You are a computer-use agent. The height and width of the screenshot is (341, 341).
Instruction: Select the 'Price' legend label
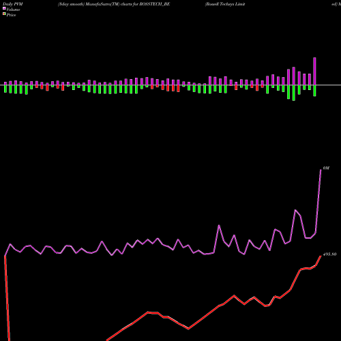point(11,15)
